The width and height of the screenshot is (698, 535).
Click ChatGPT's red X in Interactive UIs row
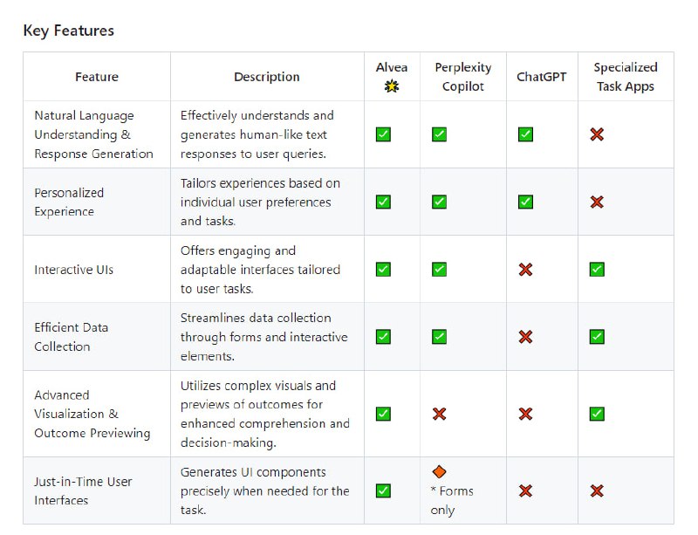[x=525, y=270]
